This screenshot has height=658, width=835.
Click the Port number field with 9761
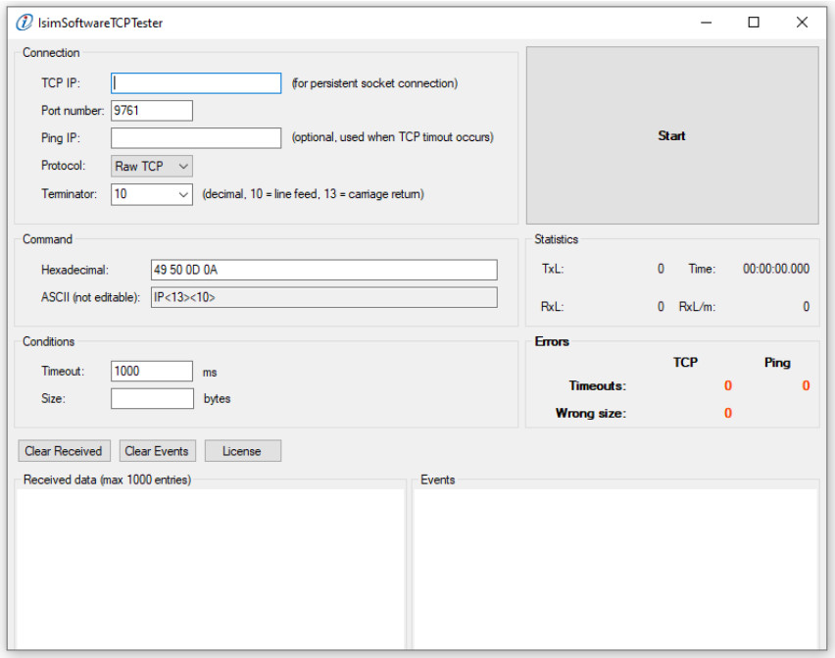(x=152, y=111)
